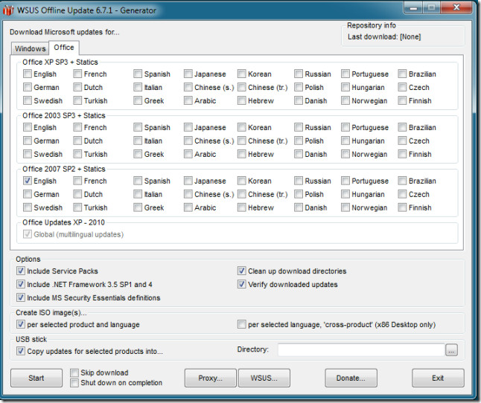The height and width of the screenshot is (403, 481).
Task: Check Portuguese under Office 2003 SP3
Action: 345,127
